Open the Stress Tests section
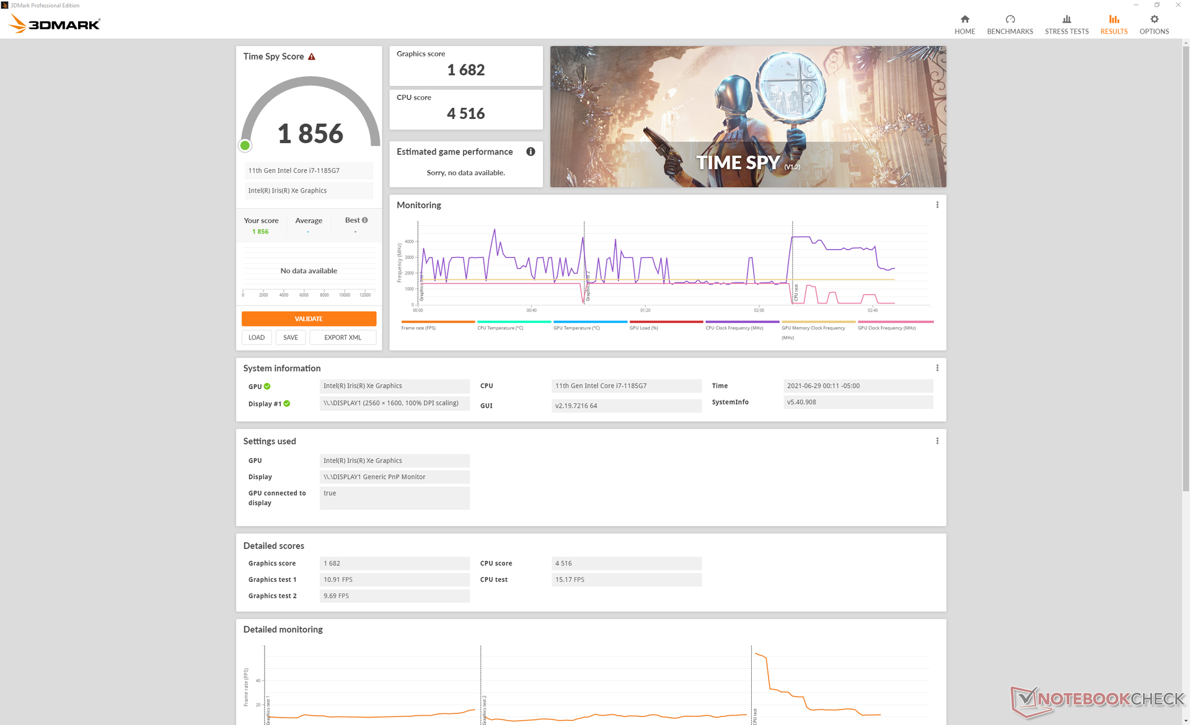The width and height of the screenshot is (1190, 725). [x=1066, y=25]
